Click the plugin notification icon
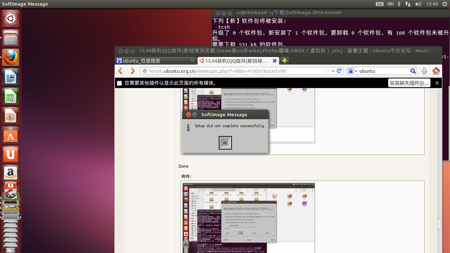 119,83
